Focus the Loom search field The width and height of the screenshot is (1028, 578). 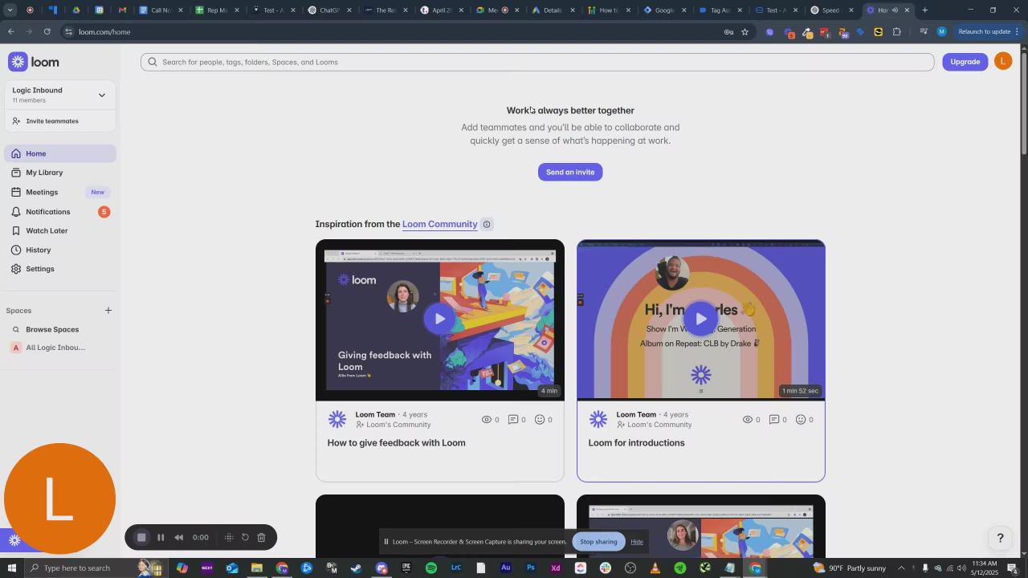click(x=537, y=62)
